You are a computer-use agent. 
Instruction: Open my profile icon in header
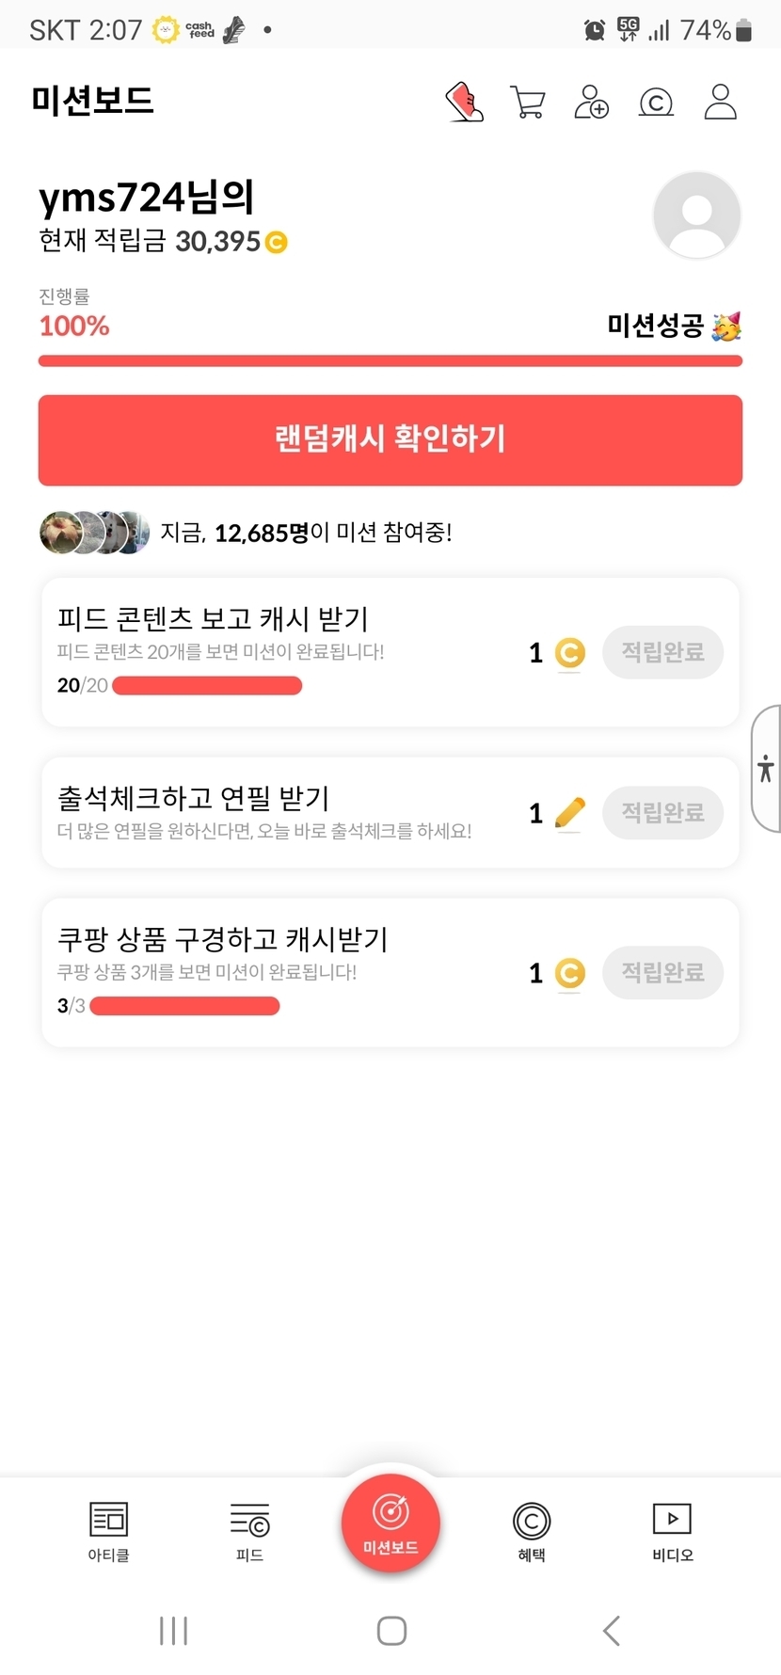pyautogui.click(x=720, y=102)
